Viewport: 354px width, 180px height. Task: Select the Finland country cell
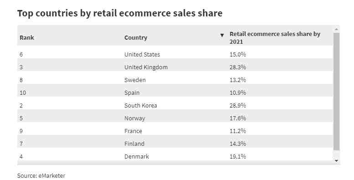pyautogui.click(x=134, y=144)
